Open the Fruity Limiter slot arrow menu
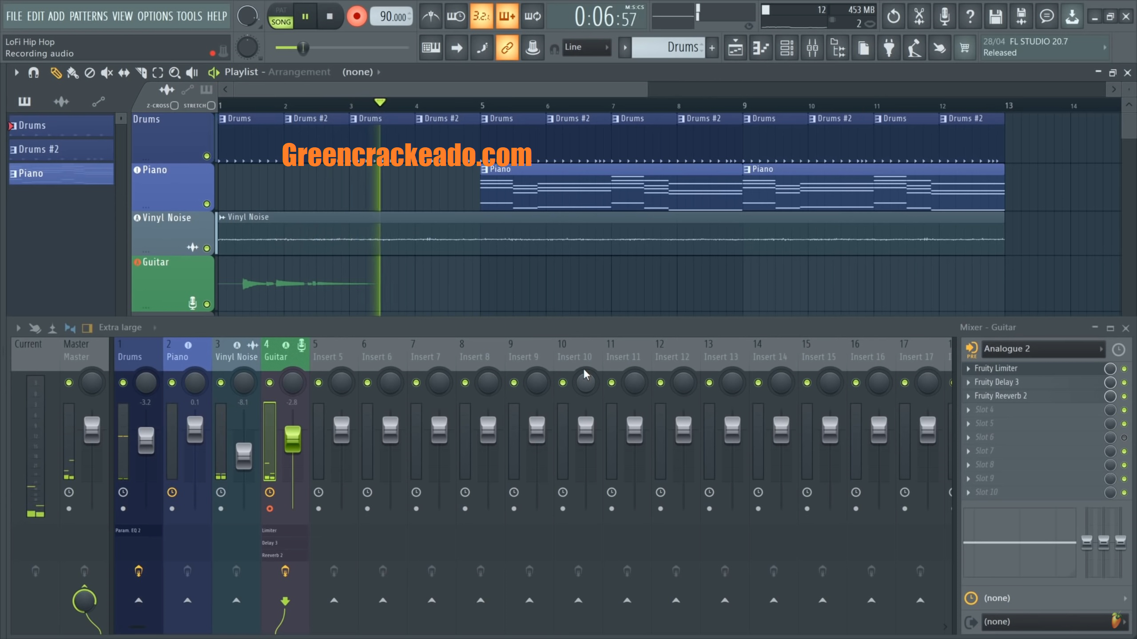1137x639 pixels. pyautogui.click(x=968, y=368)
